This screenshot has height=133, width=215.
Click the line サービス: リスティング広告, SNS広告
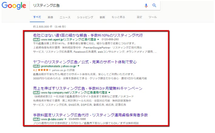click(79, 105)
